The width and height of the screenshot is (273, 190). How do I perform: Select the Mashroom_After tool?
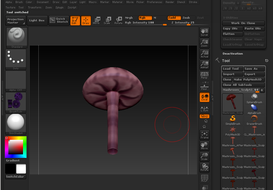coord(233,142)
